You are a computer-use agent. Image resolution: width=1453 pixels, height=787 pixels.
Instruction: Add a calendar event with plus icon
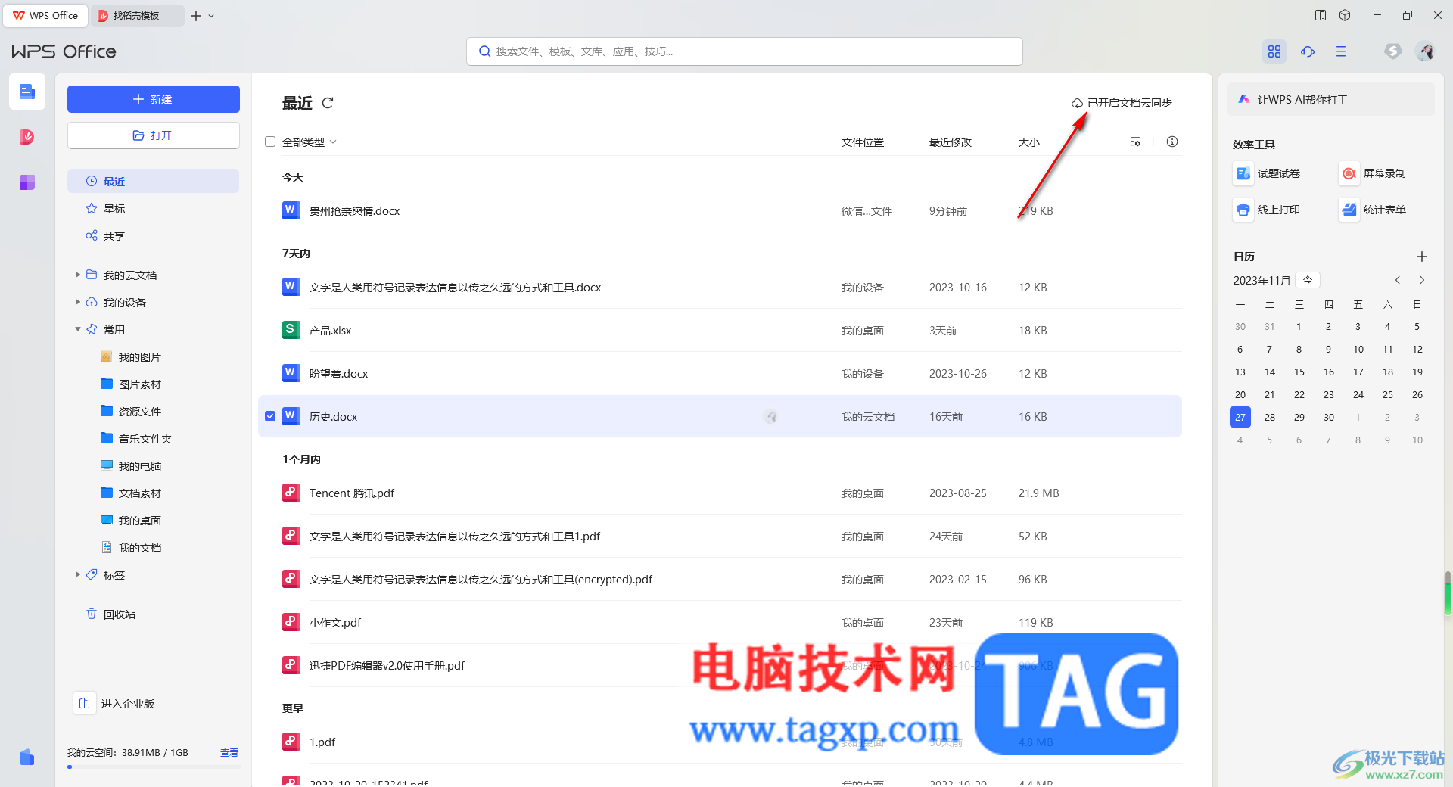tap(1422, 257)
